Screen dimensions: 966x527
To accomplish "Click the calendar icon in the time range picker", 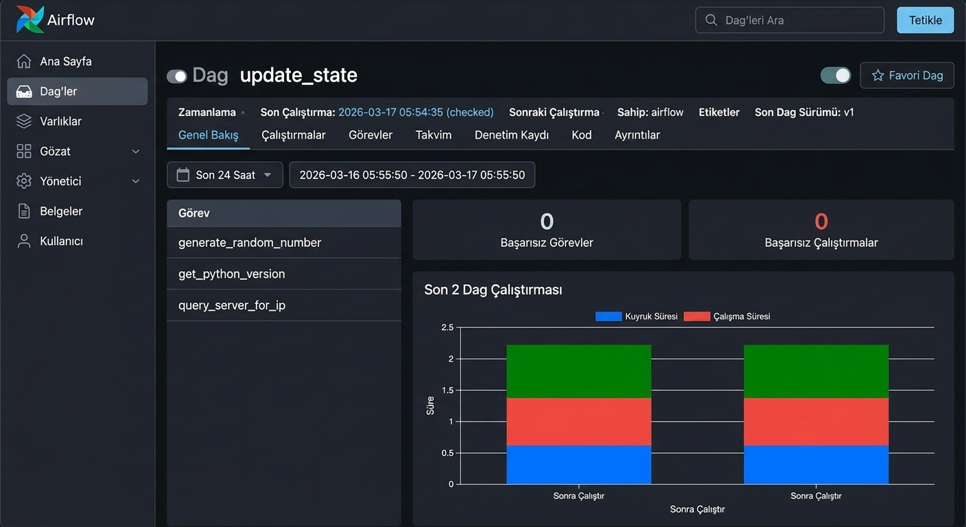I will [183, 175].
